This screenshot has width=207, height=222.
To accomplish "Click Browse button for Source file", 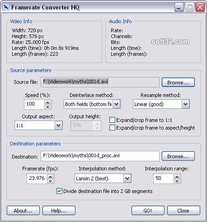I will [178, 82].
